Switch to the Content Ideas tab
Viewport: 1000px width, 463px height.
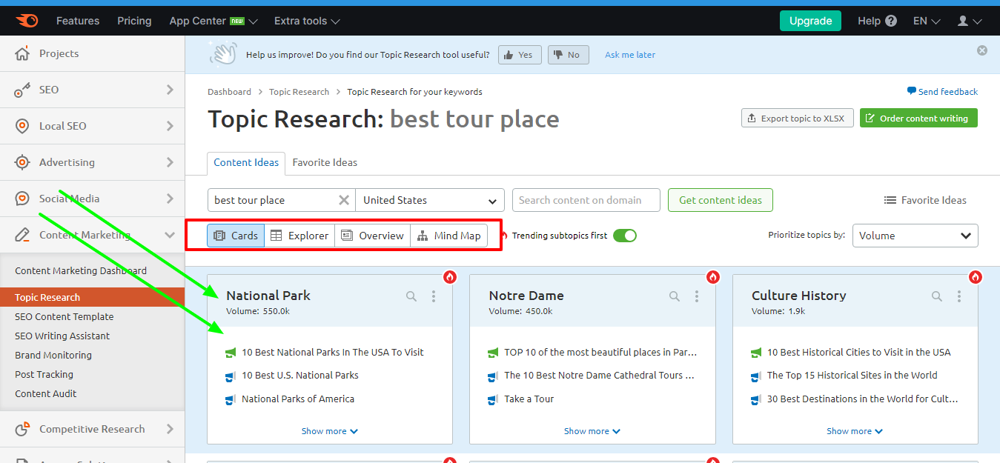(x=246, y=162)
